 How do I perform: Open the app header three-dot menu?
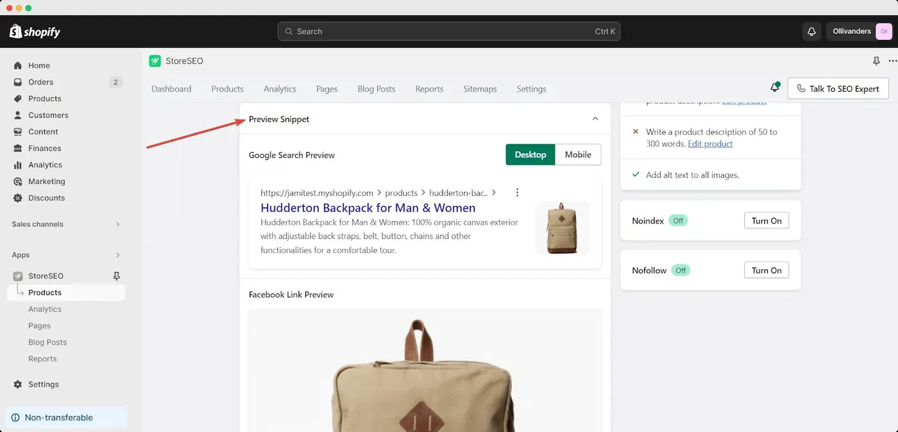coord(892,61)
